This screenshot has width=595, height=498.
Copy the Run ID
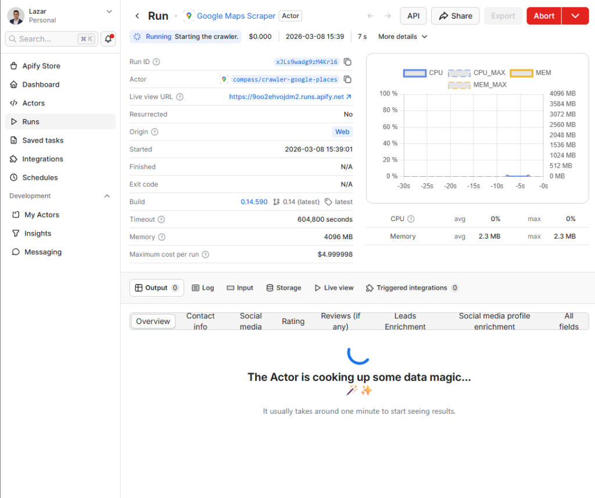coord(347,62)
